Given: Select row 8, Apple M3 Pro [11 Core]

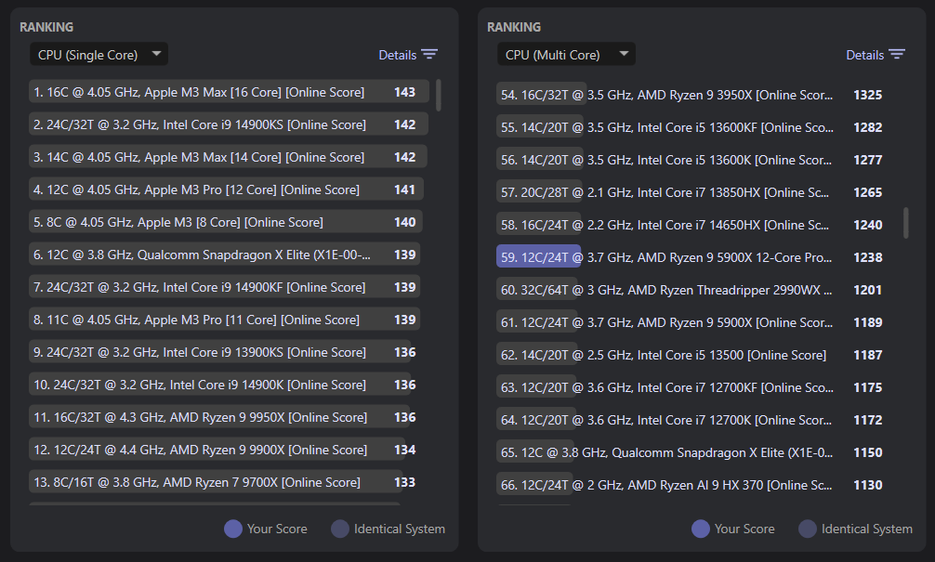Looking at the screenshot, I should (x=229, y=320).
